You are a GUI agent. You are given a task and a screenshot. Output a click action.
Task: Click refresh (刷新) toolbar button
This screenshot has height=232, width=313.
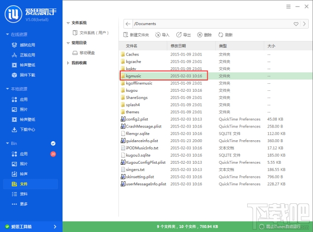pyautogui.click(x=226, y=35)
